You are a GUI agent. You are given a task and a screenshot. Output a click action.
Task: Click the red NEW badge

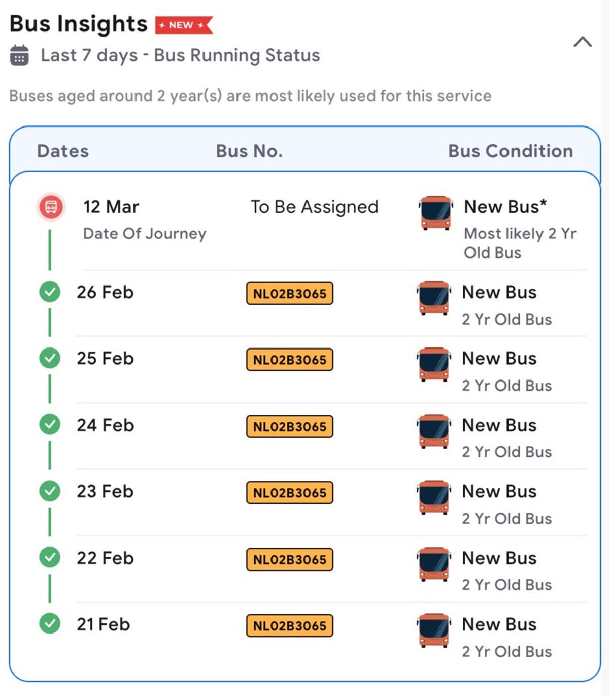click(184, 25)
